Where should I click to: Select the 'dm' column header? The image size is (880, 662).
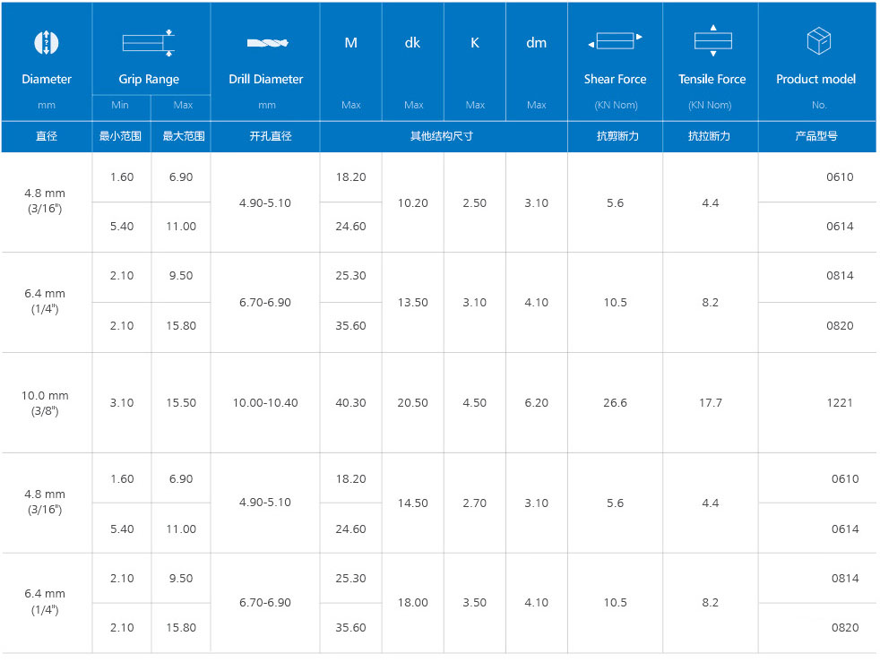click(536, 43)
